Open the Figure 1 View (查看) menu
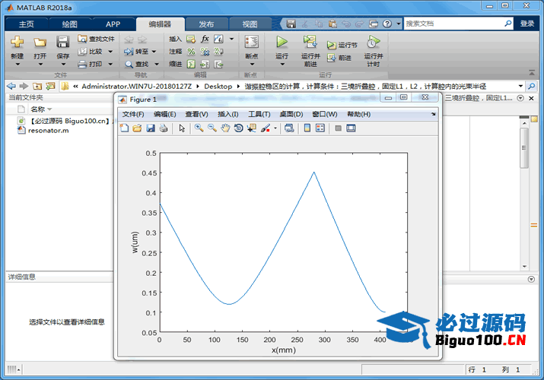 [x=197, y=114]
